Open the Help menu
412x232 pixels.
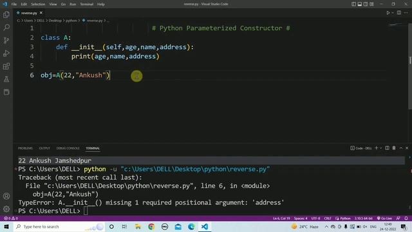pyautogui.click(x=101, y=5)
